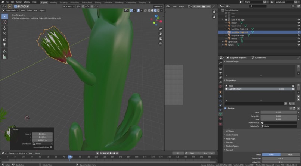
Task: Choose Quad remesh mode
Action: 291,154
